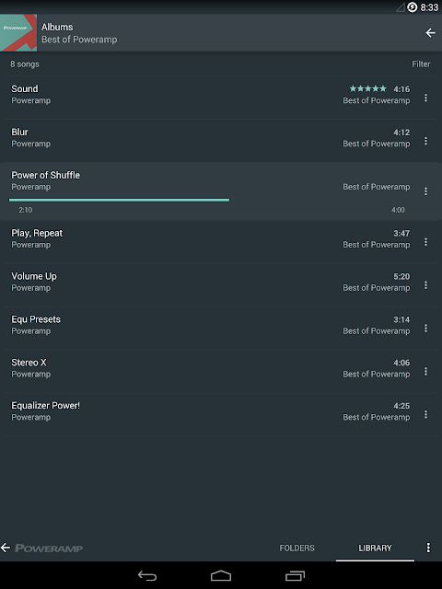Screen dimensions: 442x589
Task: Tap the Android home navigation button
Action: 221,575
